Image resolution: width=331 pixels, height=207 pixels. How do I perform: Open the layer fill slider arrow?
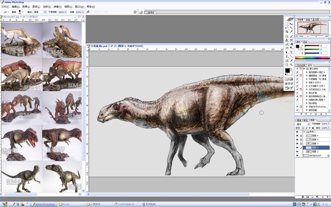tap(329, 128)
